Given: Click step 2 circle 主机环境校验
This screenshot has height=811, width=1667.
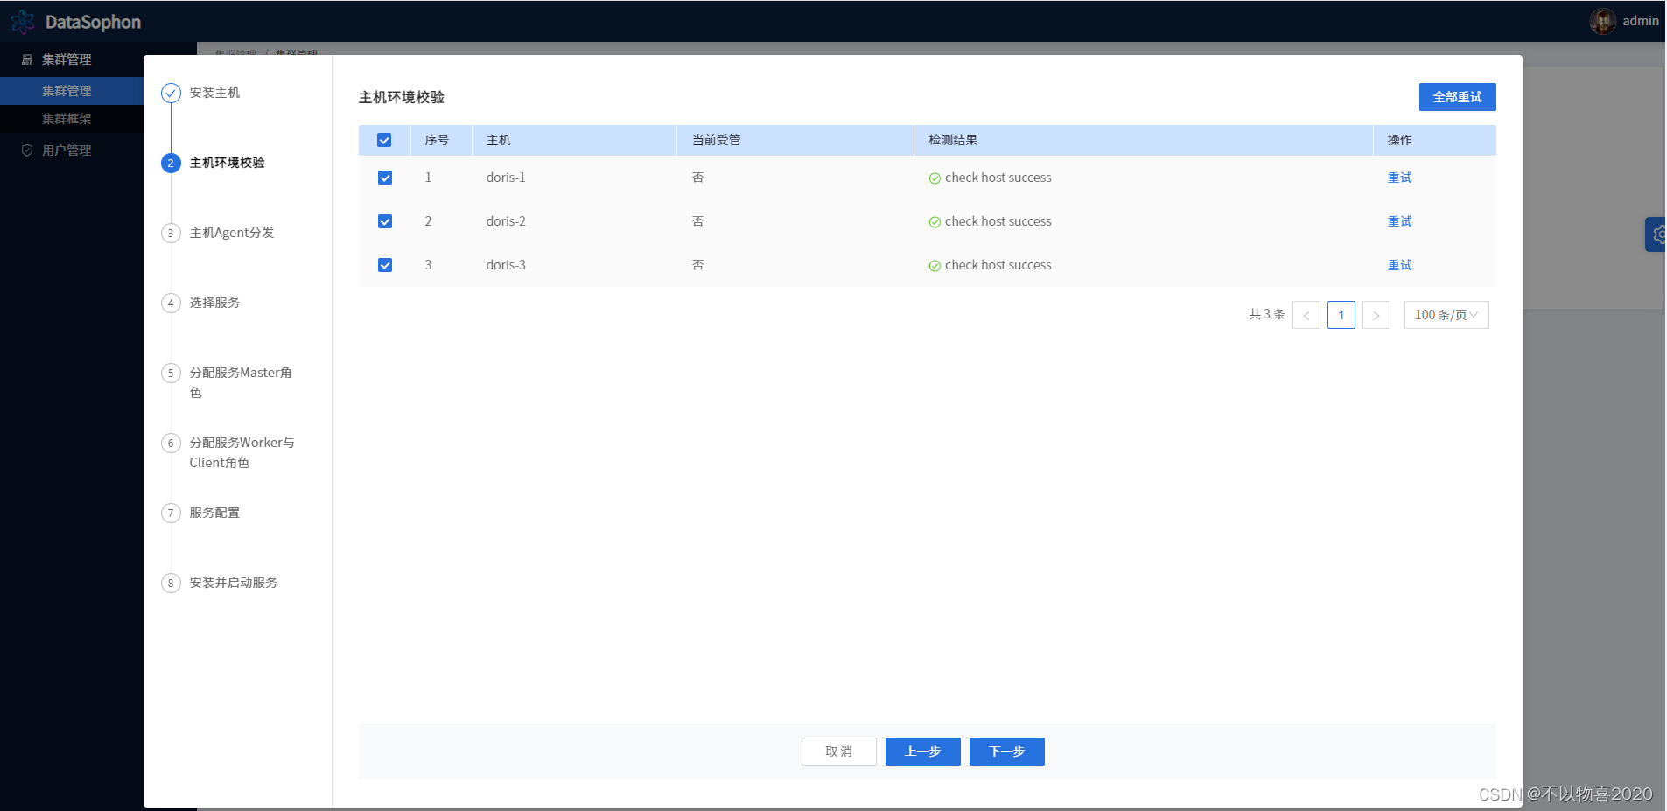Looking at the screenshot, I should (171, 163).
